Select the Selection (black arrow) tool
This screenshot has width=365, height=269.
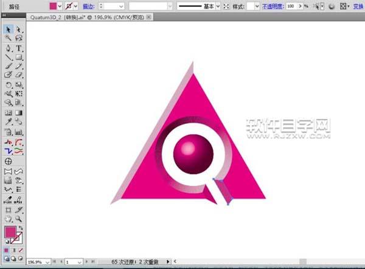coord(8,30)
